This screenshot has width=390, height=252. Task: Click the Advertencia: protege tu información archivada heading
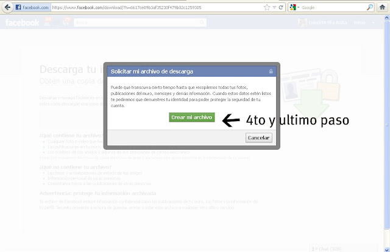97,194
